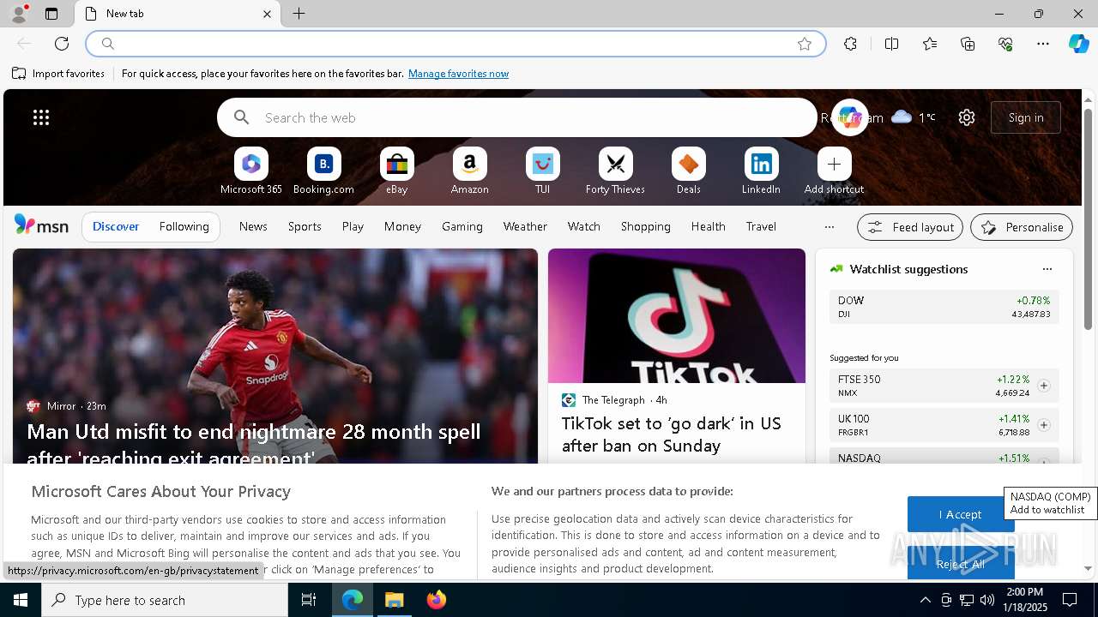Click the Sign in button
Viewport: 1098px width, 617px height.
point(1026,117)
